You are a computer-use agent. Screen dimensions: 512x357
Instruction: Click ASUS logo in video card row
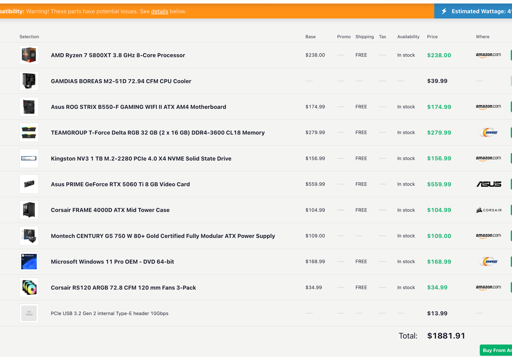click(489, 184)
